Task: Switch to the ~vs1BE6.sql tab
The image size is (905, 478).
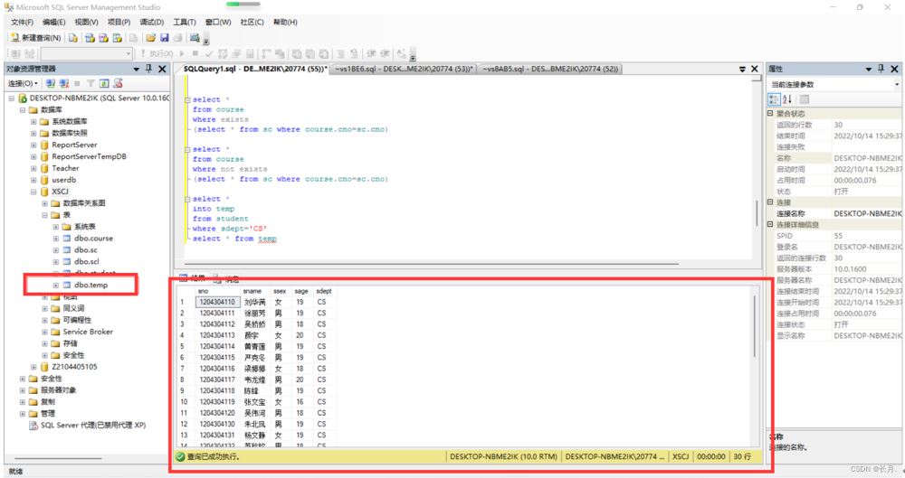Action: 403,69
